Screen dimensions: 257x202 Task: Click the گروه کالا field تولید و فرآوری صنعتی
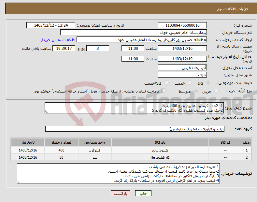click(135, 129)
